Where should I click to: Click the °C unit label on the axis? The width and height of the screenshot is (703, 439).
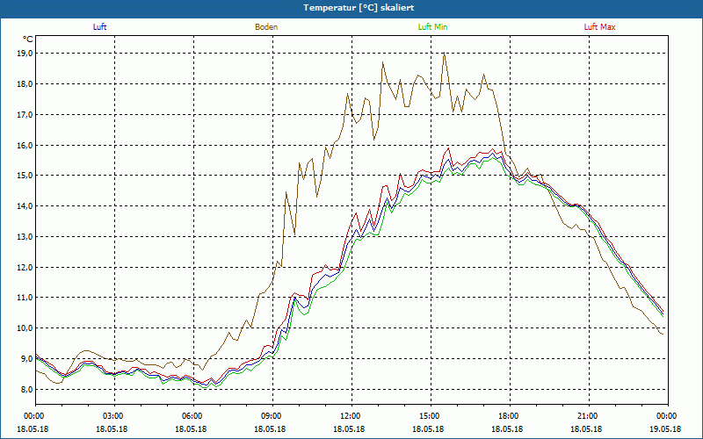coord(28,40)
